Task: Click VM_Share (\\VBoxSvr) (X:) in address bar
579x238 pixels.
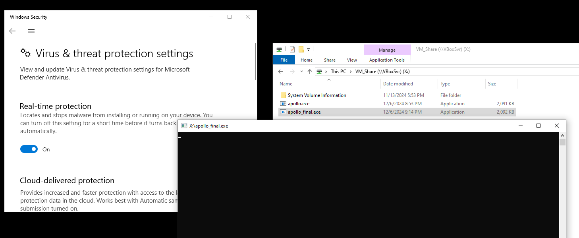Action: tap(382, 72)
